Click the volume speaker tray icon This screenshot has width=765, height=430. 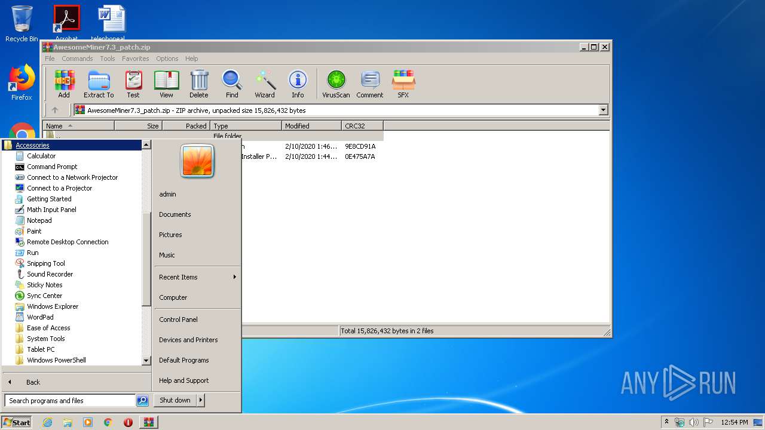tap(693, 422)
